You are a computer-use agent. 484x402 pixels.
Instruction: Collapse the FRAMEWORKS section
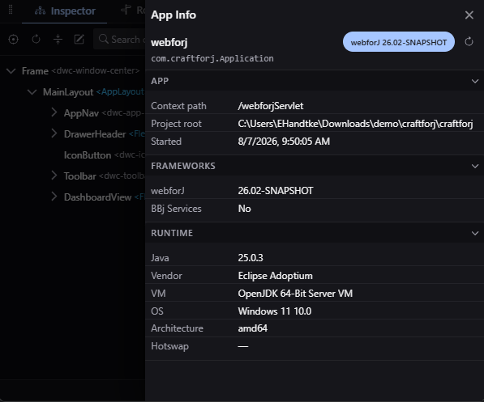coord(475,166)
